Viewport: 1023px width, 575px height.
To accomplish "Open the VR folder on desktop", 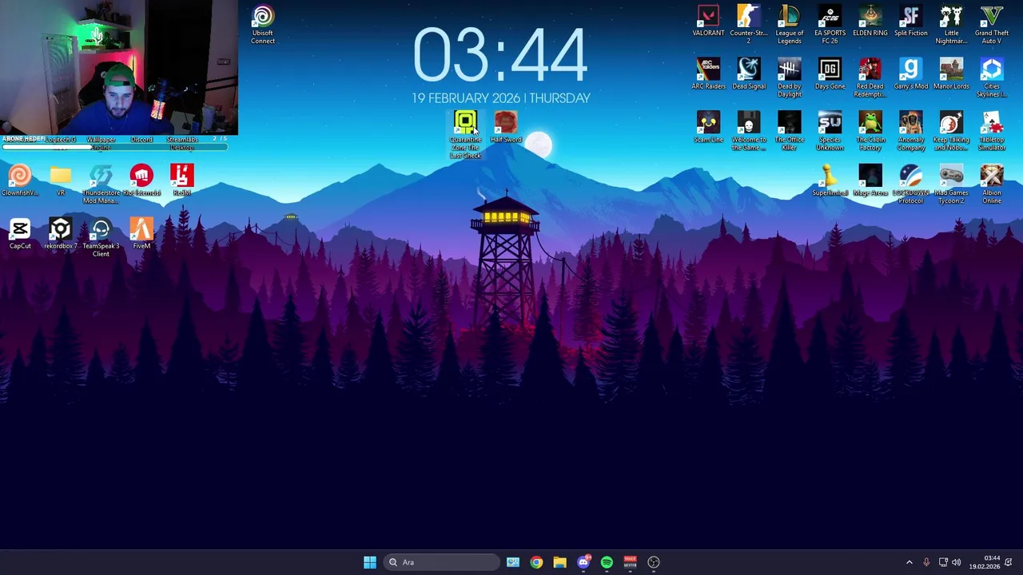I will tap(61, 180).
